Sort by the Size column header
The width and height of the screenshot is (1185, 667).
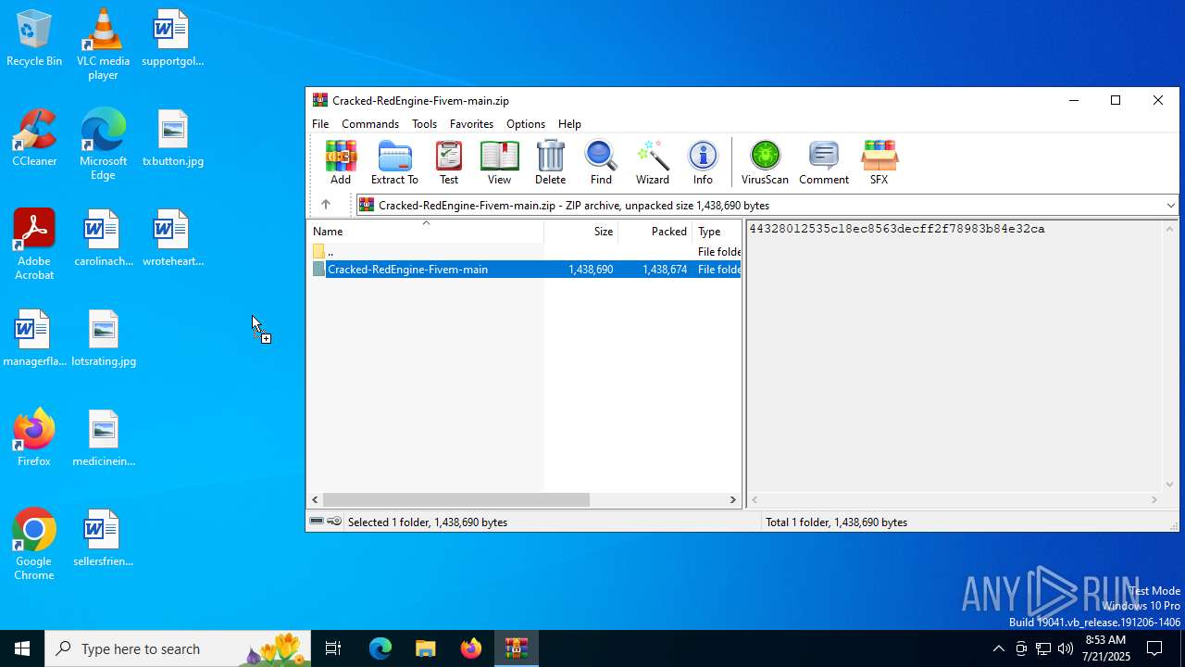(581, 232)
